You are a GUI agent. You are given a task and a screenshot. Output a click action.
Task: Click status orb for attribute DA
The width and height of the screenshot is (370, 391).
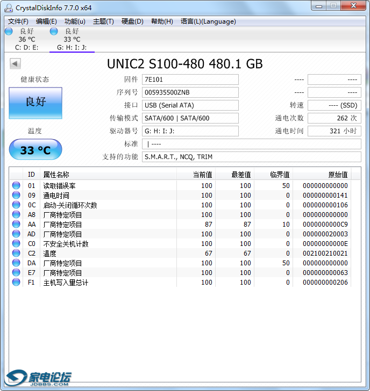point(16,263)
